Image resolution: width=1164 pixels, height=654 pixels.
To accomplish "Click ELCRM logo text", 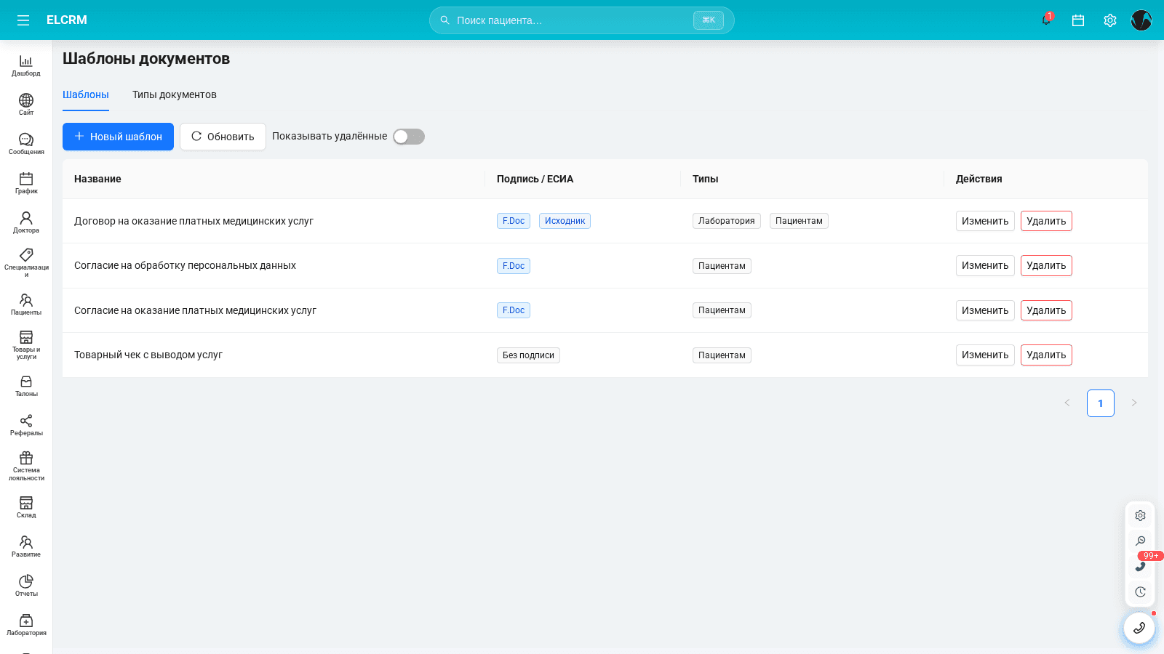I will pos(67,20).
